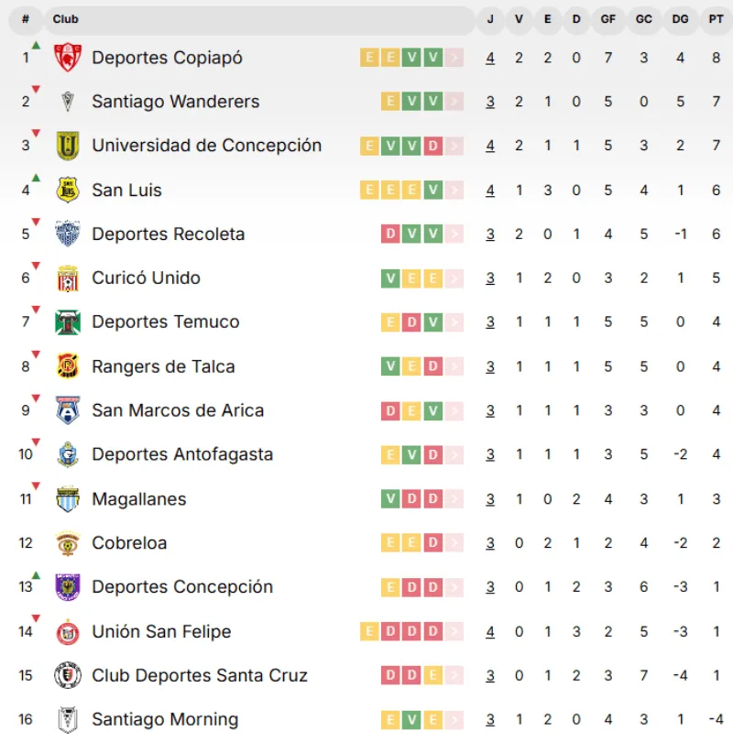This screenshot has width=733, height=742.
Task: Open the Deportes Temuco crest icon
Action: tap(68, 322)
